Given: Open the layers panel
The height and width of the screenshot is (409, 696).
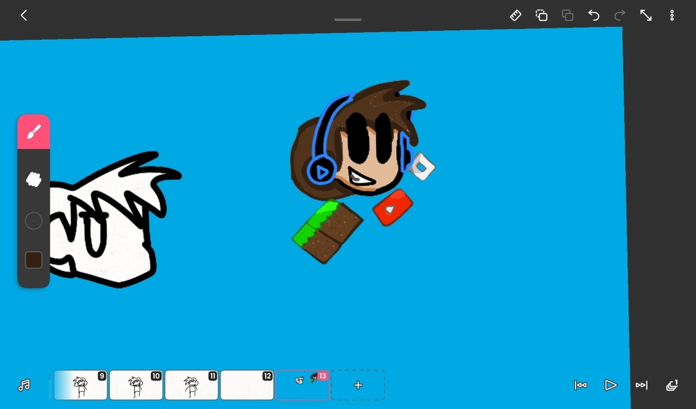Looking at the screenshot, I should coord(672,385).
